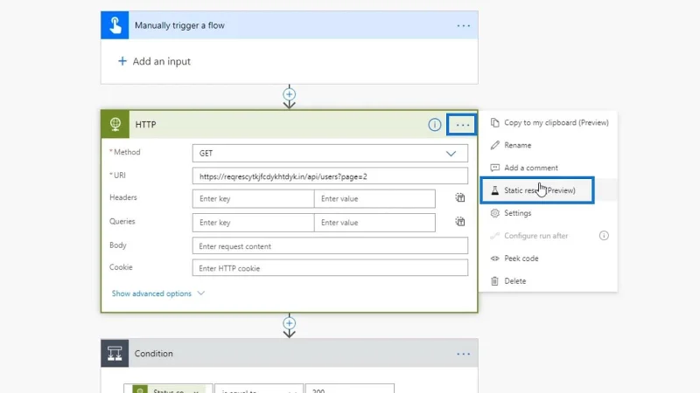700x393 pixels.
Task: Focus the Headers Enter key field
Action: pyautogui.click(x=253, y=199)
